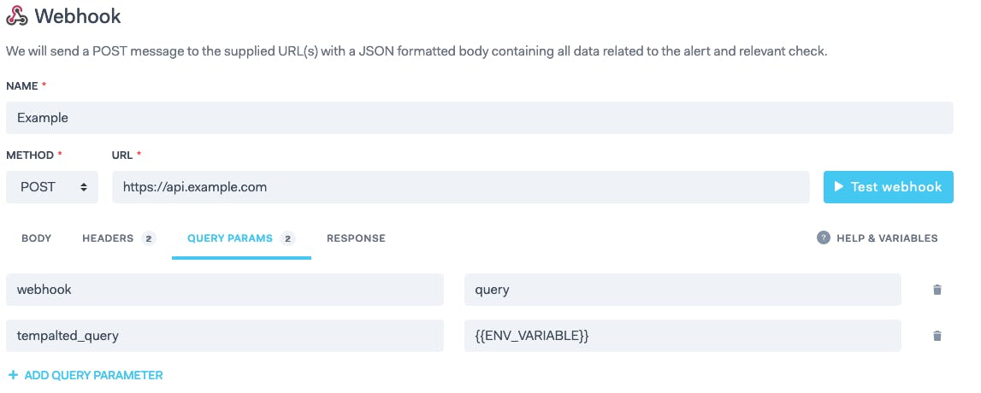The height and width of the screenshot is (393, 981).
Task: Click the method dropdown arrows
Action: coord(83,187)
